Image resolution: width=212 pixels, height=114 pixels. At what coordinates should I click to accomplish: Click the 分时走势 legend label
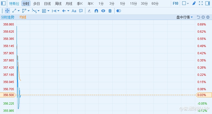[8, 17]
